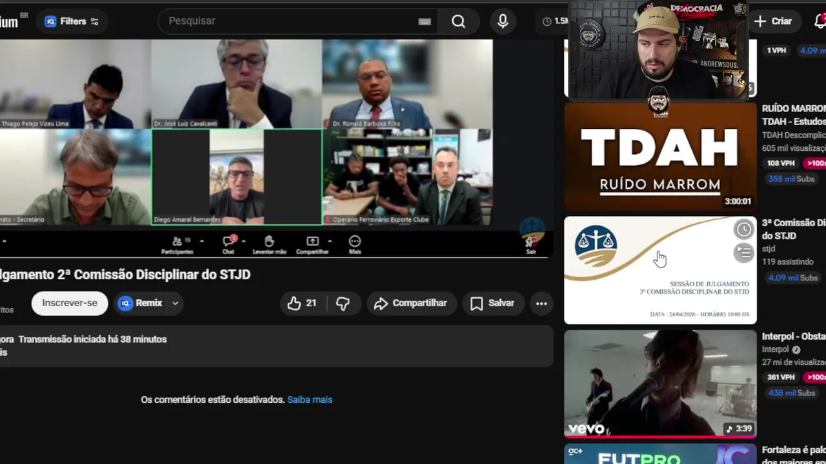Click the Remix button
The height and width of the screenshot is (464, 826).
click(x=141, y=303)
